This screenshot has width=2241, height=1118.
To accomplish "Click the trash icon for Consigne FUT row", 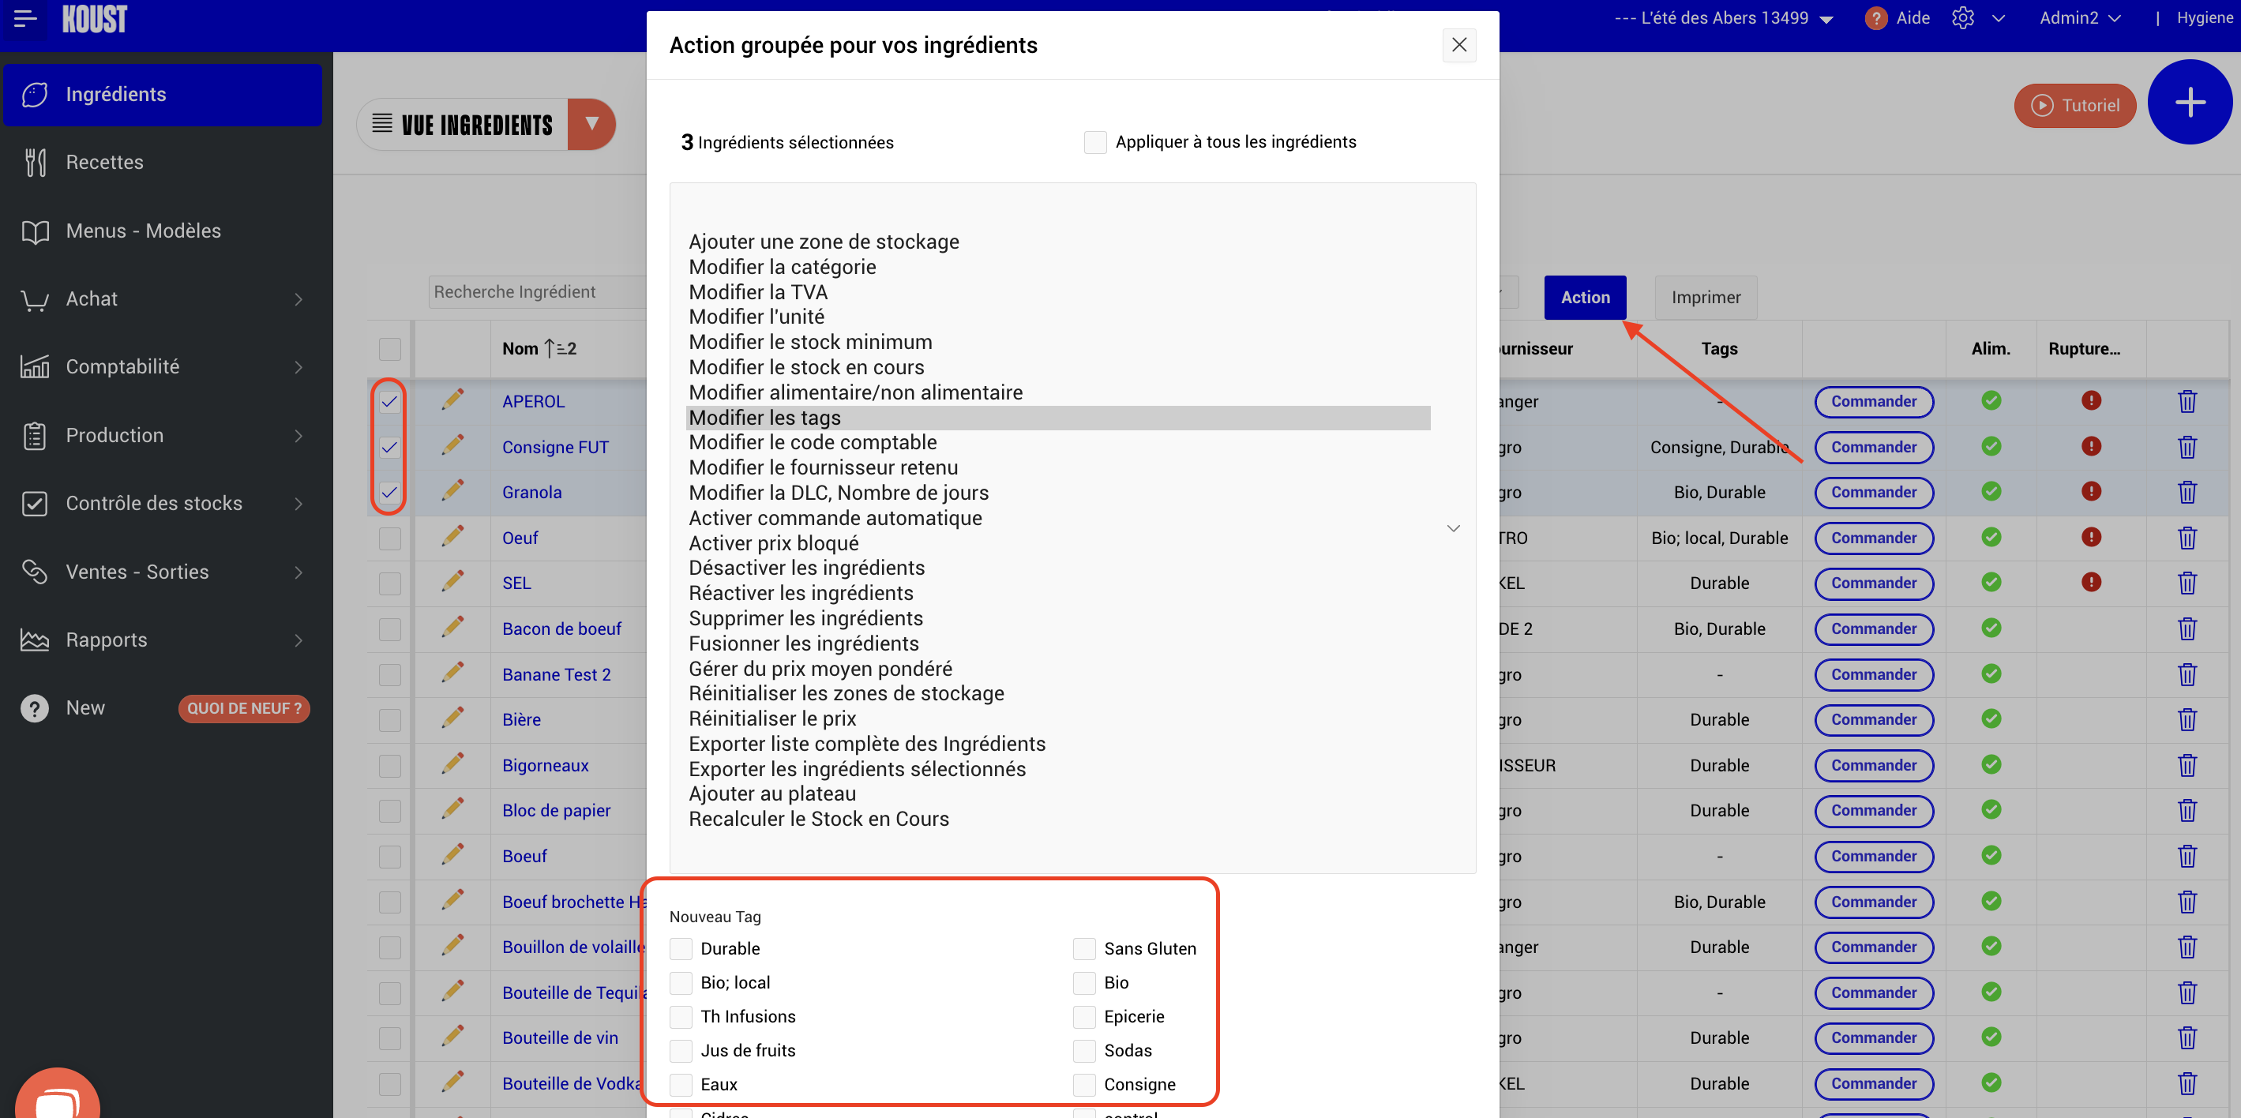I will 2187,447.
